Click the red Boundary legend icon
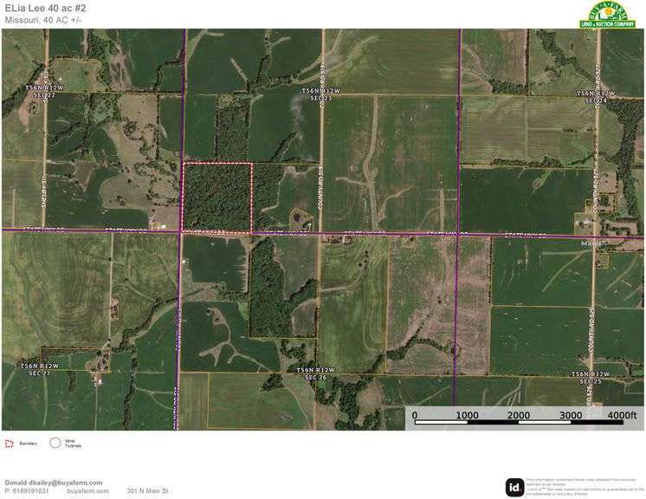 coord(9,444)
